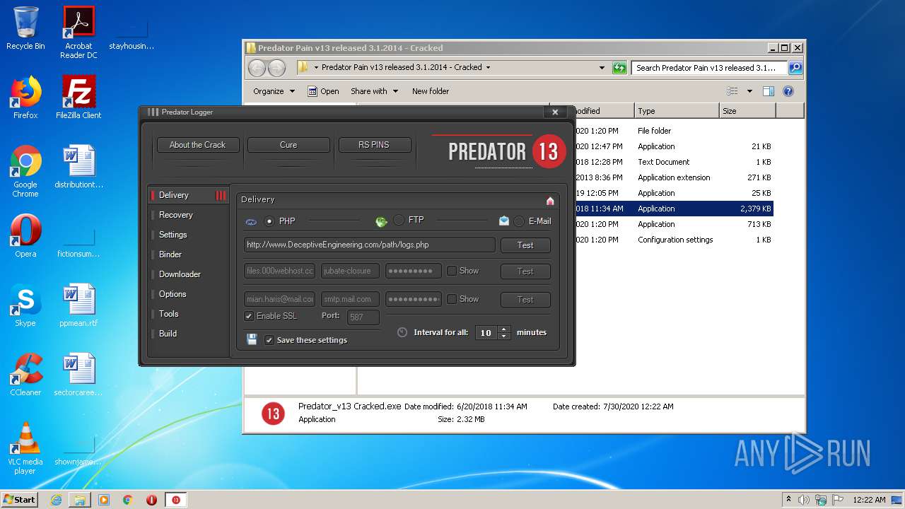905x509 pixels.
Task: Click Test button beside PHP URL field
Action: click(x=525, y=245)
